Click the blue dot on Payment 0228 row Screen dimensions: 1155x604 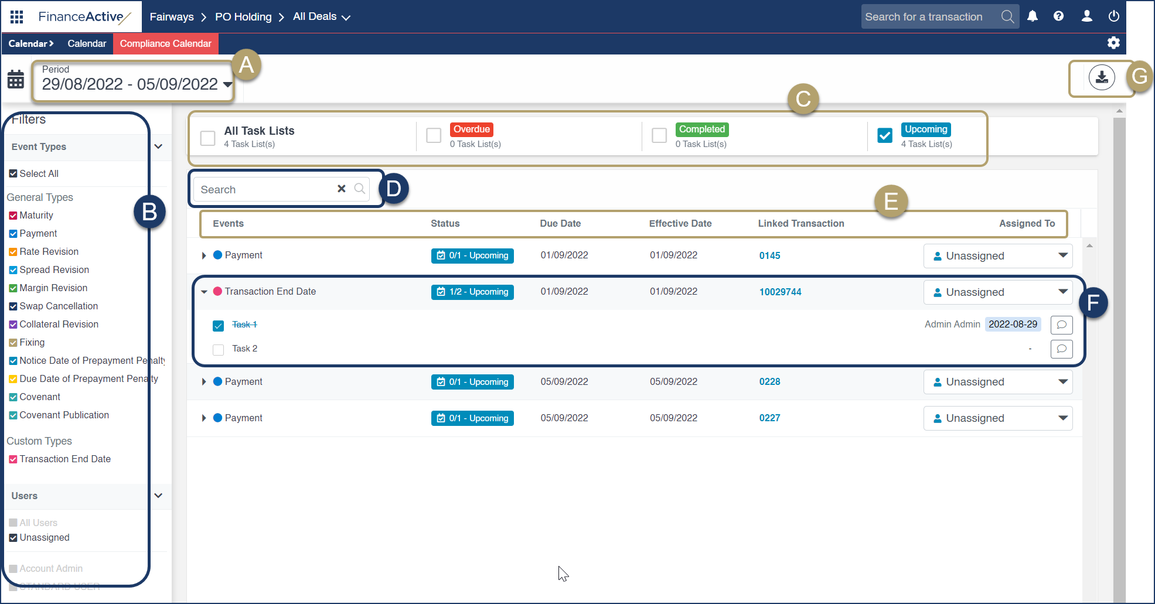click(217, 381)
